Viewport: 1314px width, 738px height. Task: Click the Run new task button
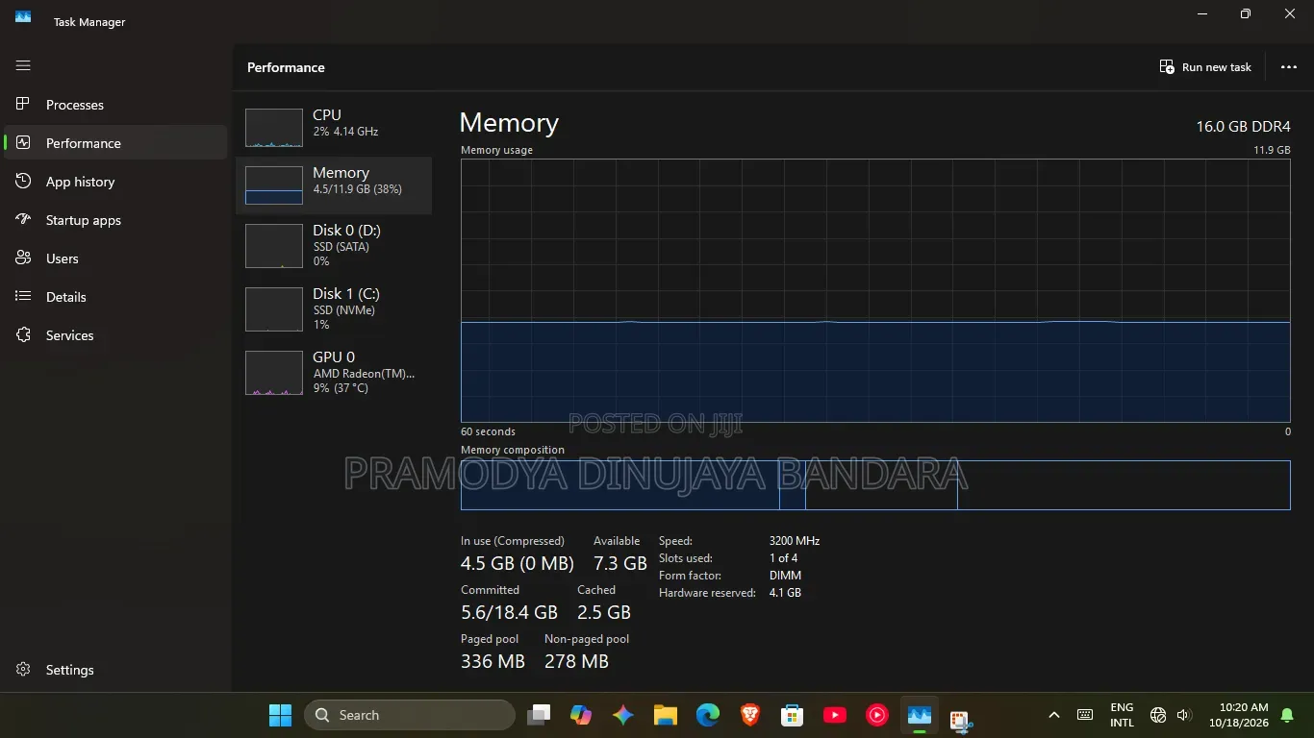(1205, 67)
